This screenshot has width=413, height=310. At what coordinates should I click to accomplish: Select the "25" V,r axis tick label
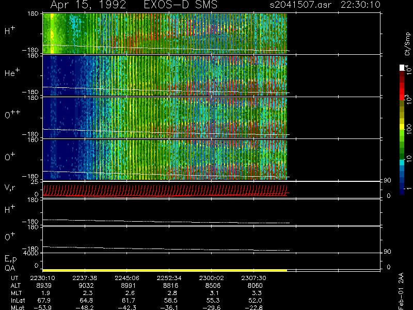(35, 182)
